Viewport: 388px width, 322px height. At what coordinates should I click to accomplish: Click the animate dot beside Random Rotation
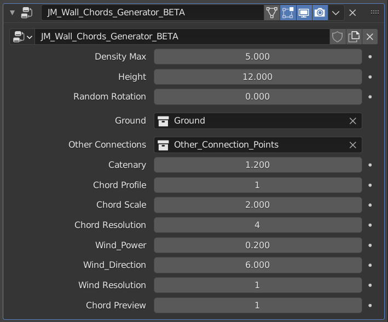[370, 97]
